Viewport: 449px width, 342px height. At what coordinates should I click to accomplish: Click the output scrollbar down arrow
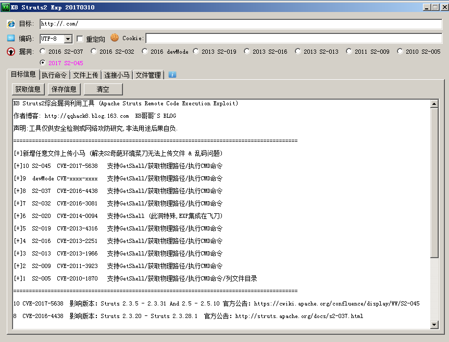(434, 325)
